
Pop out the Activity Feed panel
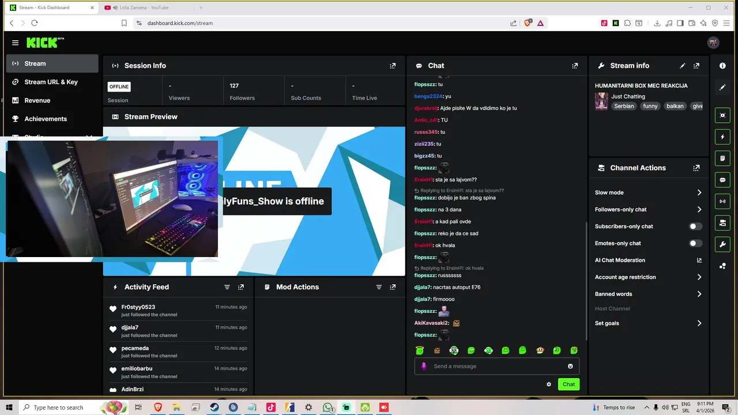coord(241,287)
